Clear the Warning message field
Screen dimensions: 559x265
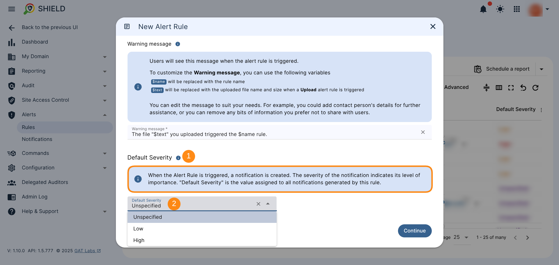423,132
